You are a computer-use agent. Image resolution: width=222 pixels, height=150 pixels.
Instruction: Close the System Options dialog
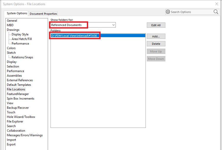[x=216, y=4]
